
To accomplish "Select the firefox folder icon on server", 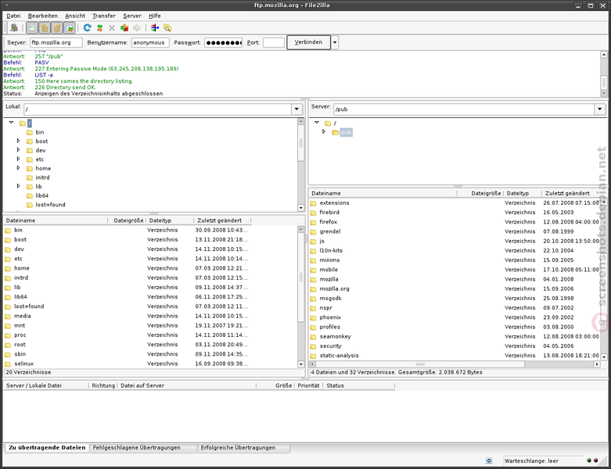I will 313,222.
